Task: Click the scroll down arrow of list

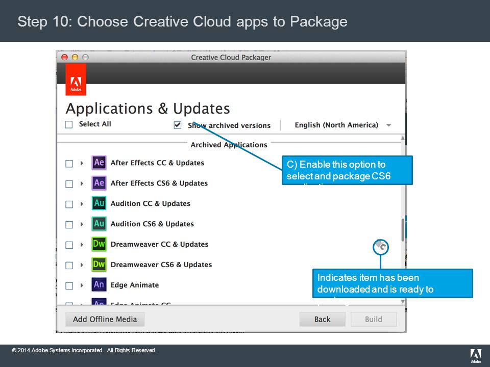Action: (x=403, y=301)
